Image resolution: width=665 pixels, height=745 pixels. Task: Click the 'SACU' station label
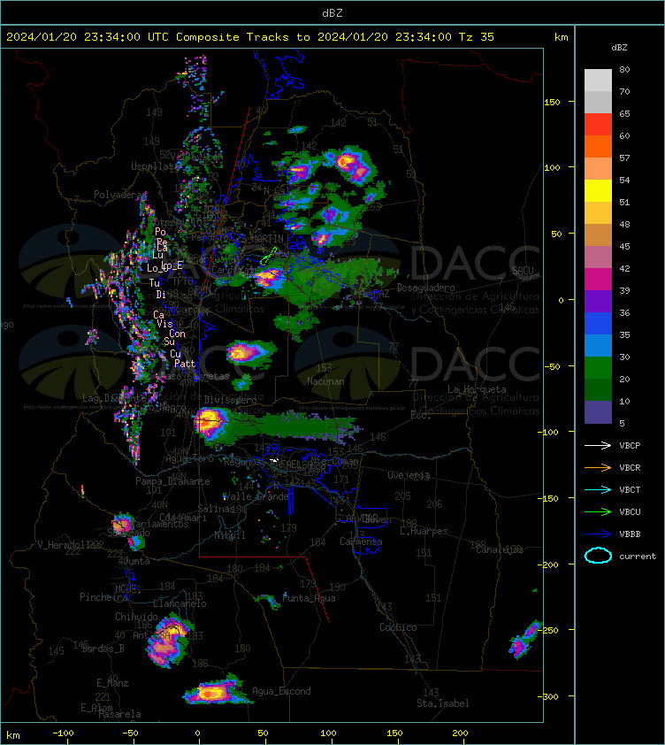[x=523, y=271]
